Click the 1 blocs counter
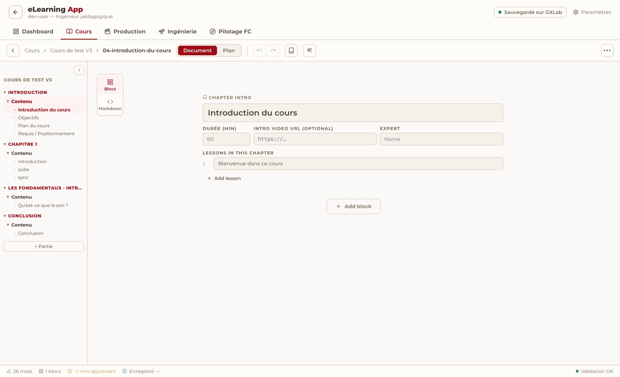 pos(50,371)
